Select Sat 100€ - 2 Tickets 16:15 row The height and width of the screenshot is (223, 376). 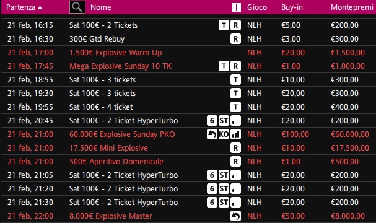[x=188, y=25]
